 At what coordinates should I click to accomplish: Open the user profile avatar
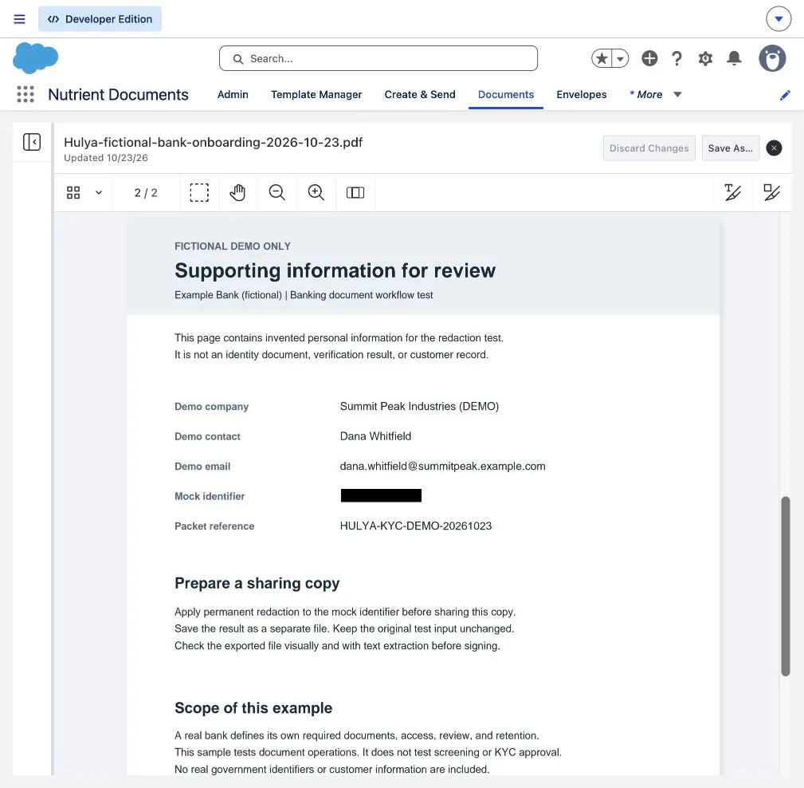point(772,58)
